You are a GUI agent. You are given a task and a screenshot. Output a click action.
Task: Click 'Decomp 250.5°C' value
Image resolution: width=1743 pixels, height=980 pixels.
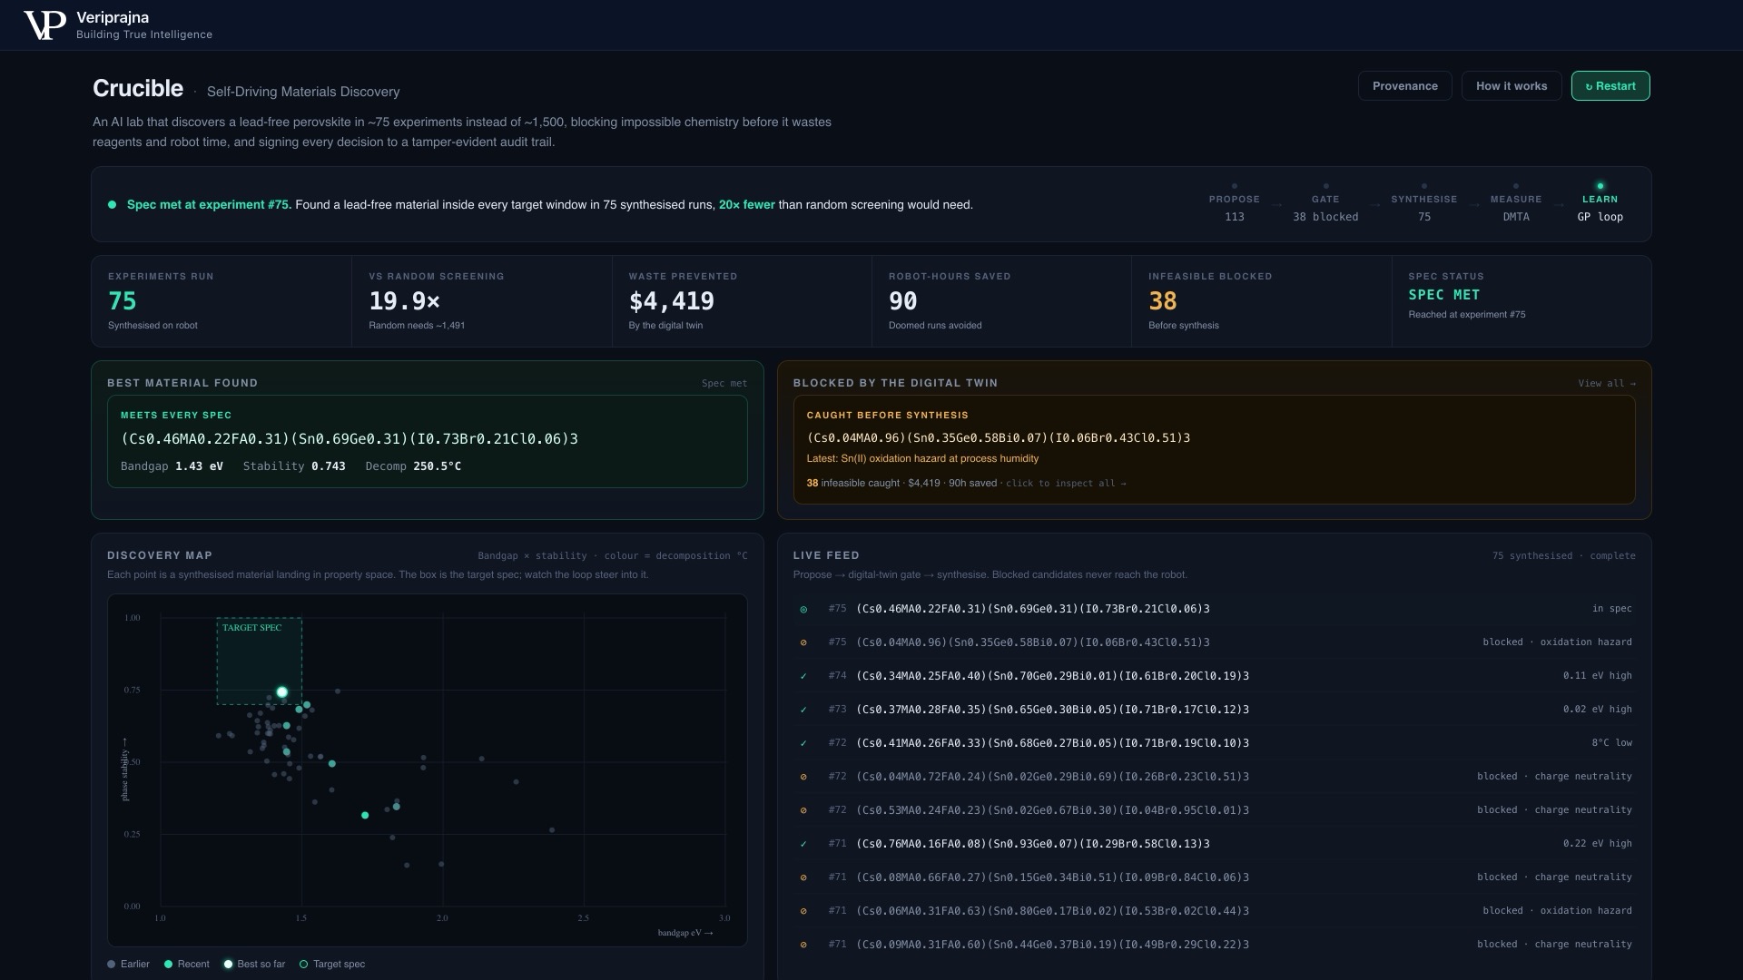(413, 466)
